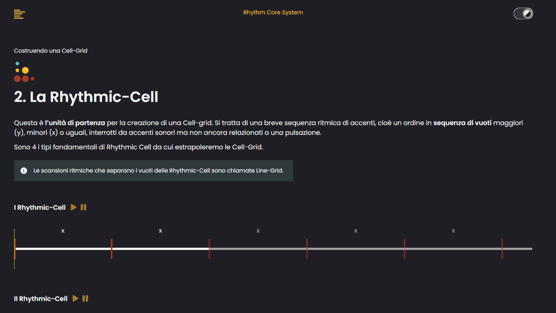Click the 2. La Rhythmic-Cell heading

86,97
